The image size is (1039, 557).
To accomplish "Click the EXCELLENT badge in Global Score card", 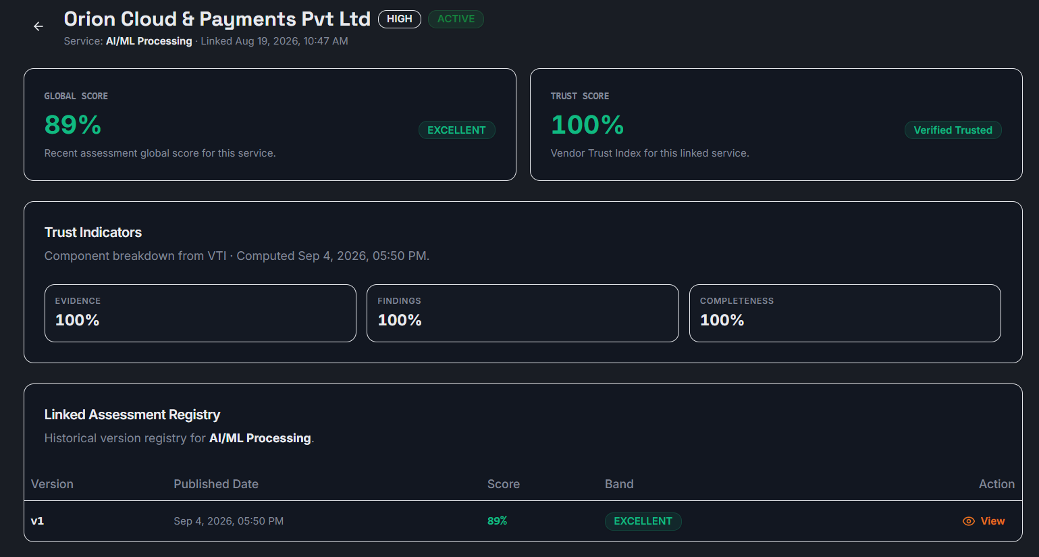I will click(457, 130).
